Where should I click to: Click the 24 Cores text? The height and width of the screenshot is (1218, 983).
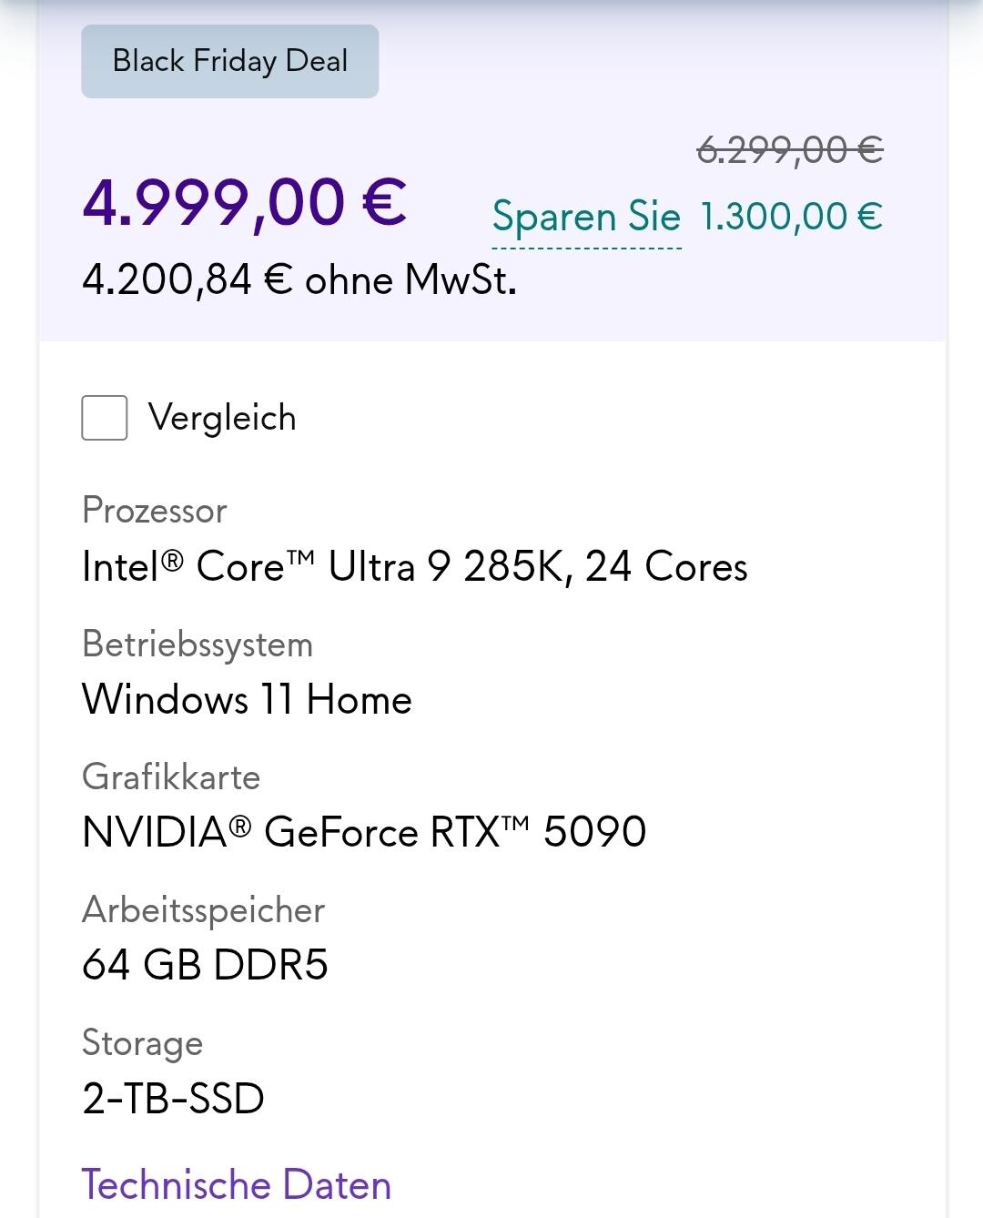coord(666,567)
